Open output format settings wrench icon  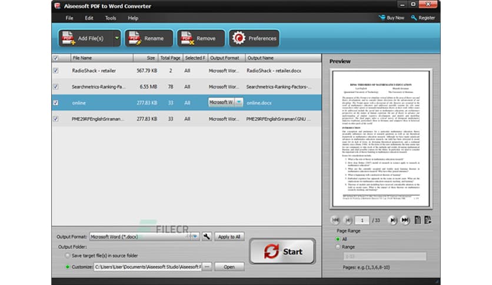coord(207,237)
